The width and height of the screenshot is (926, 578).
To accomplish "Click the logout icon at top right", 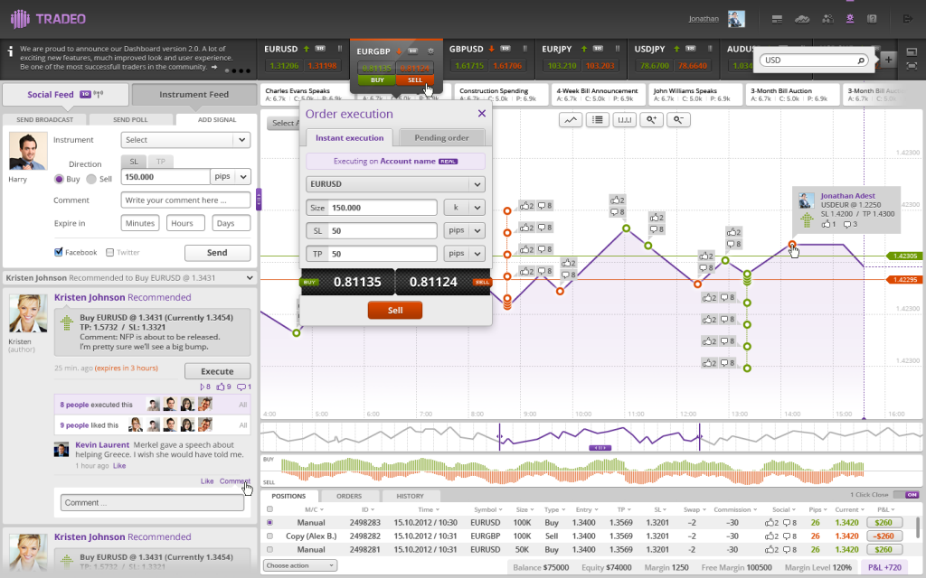I will tap(908, 18).
